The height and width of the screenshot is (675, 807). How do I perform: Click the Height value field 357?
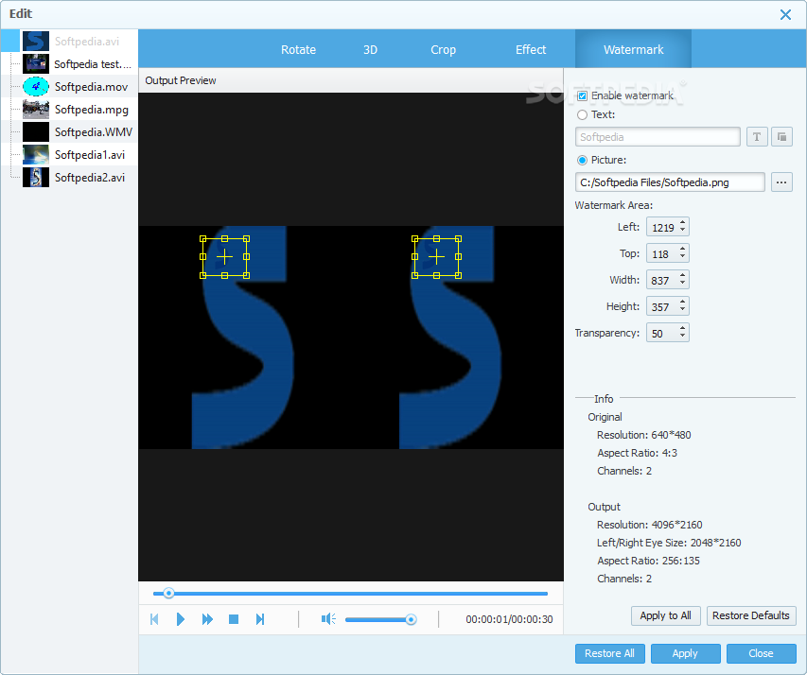point(663,306)
